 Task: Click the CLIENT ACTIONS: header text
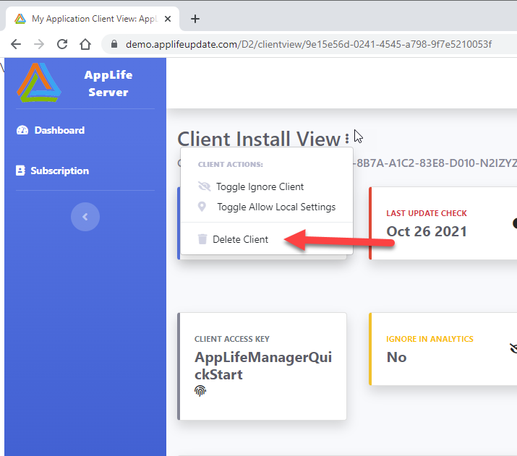pyautogui.click(x=231, y=165)
